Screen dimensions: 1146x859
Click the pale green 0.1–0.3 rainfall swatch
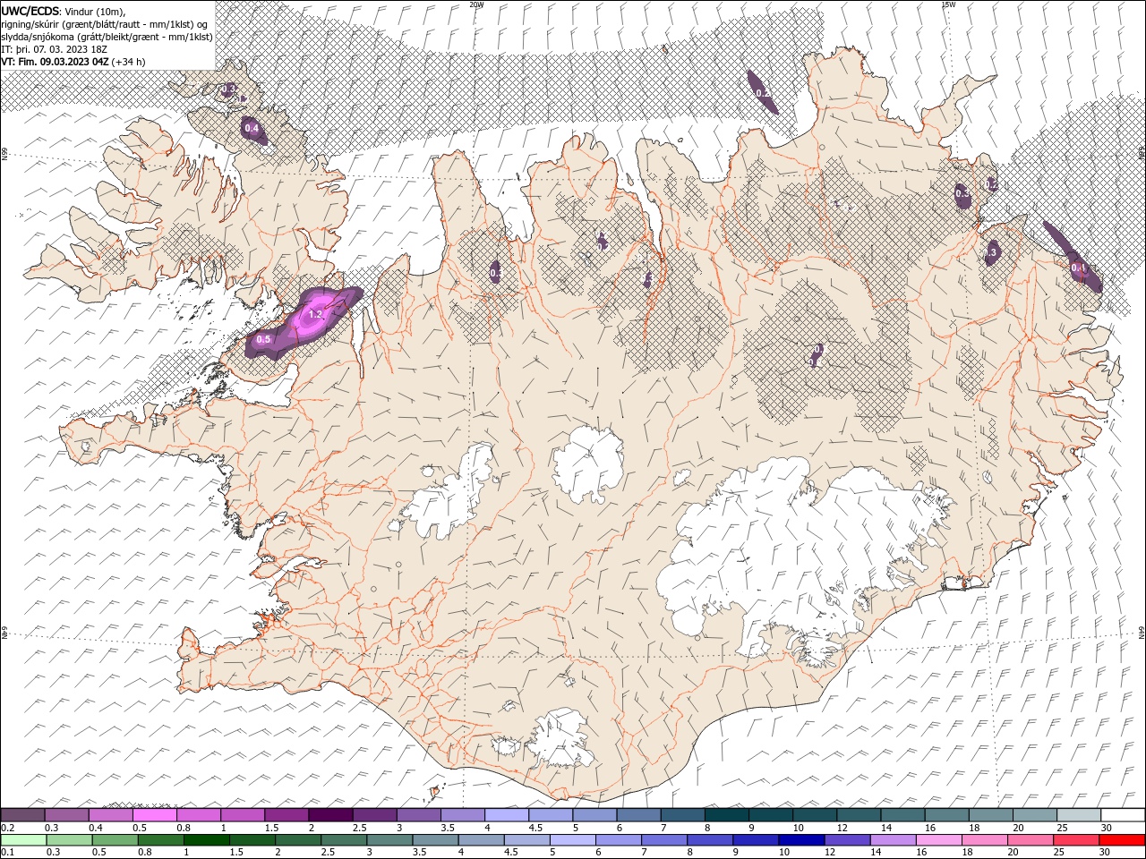(x=24, y=839)
